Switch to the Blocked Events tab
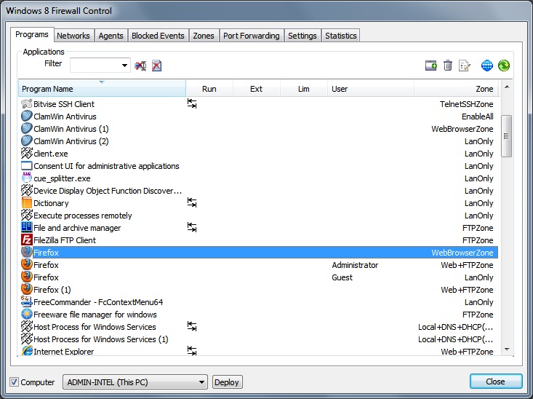The image size is (533, 399). [158, 36]
